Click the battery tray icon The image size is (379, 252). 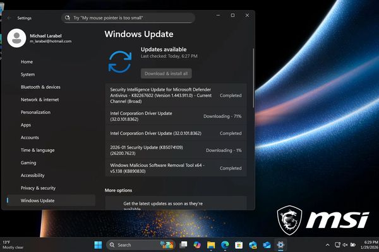(353, 245)
